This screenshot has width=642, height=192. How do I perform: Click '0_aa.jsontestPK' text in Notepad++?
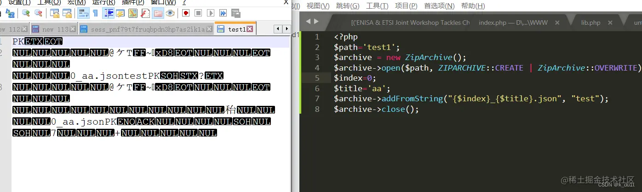point(115,76)
